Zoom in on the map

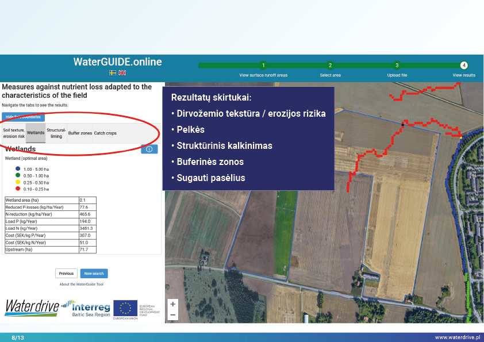pyautogui.click(x=173, y=304)
